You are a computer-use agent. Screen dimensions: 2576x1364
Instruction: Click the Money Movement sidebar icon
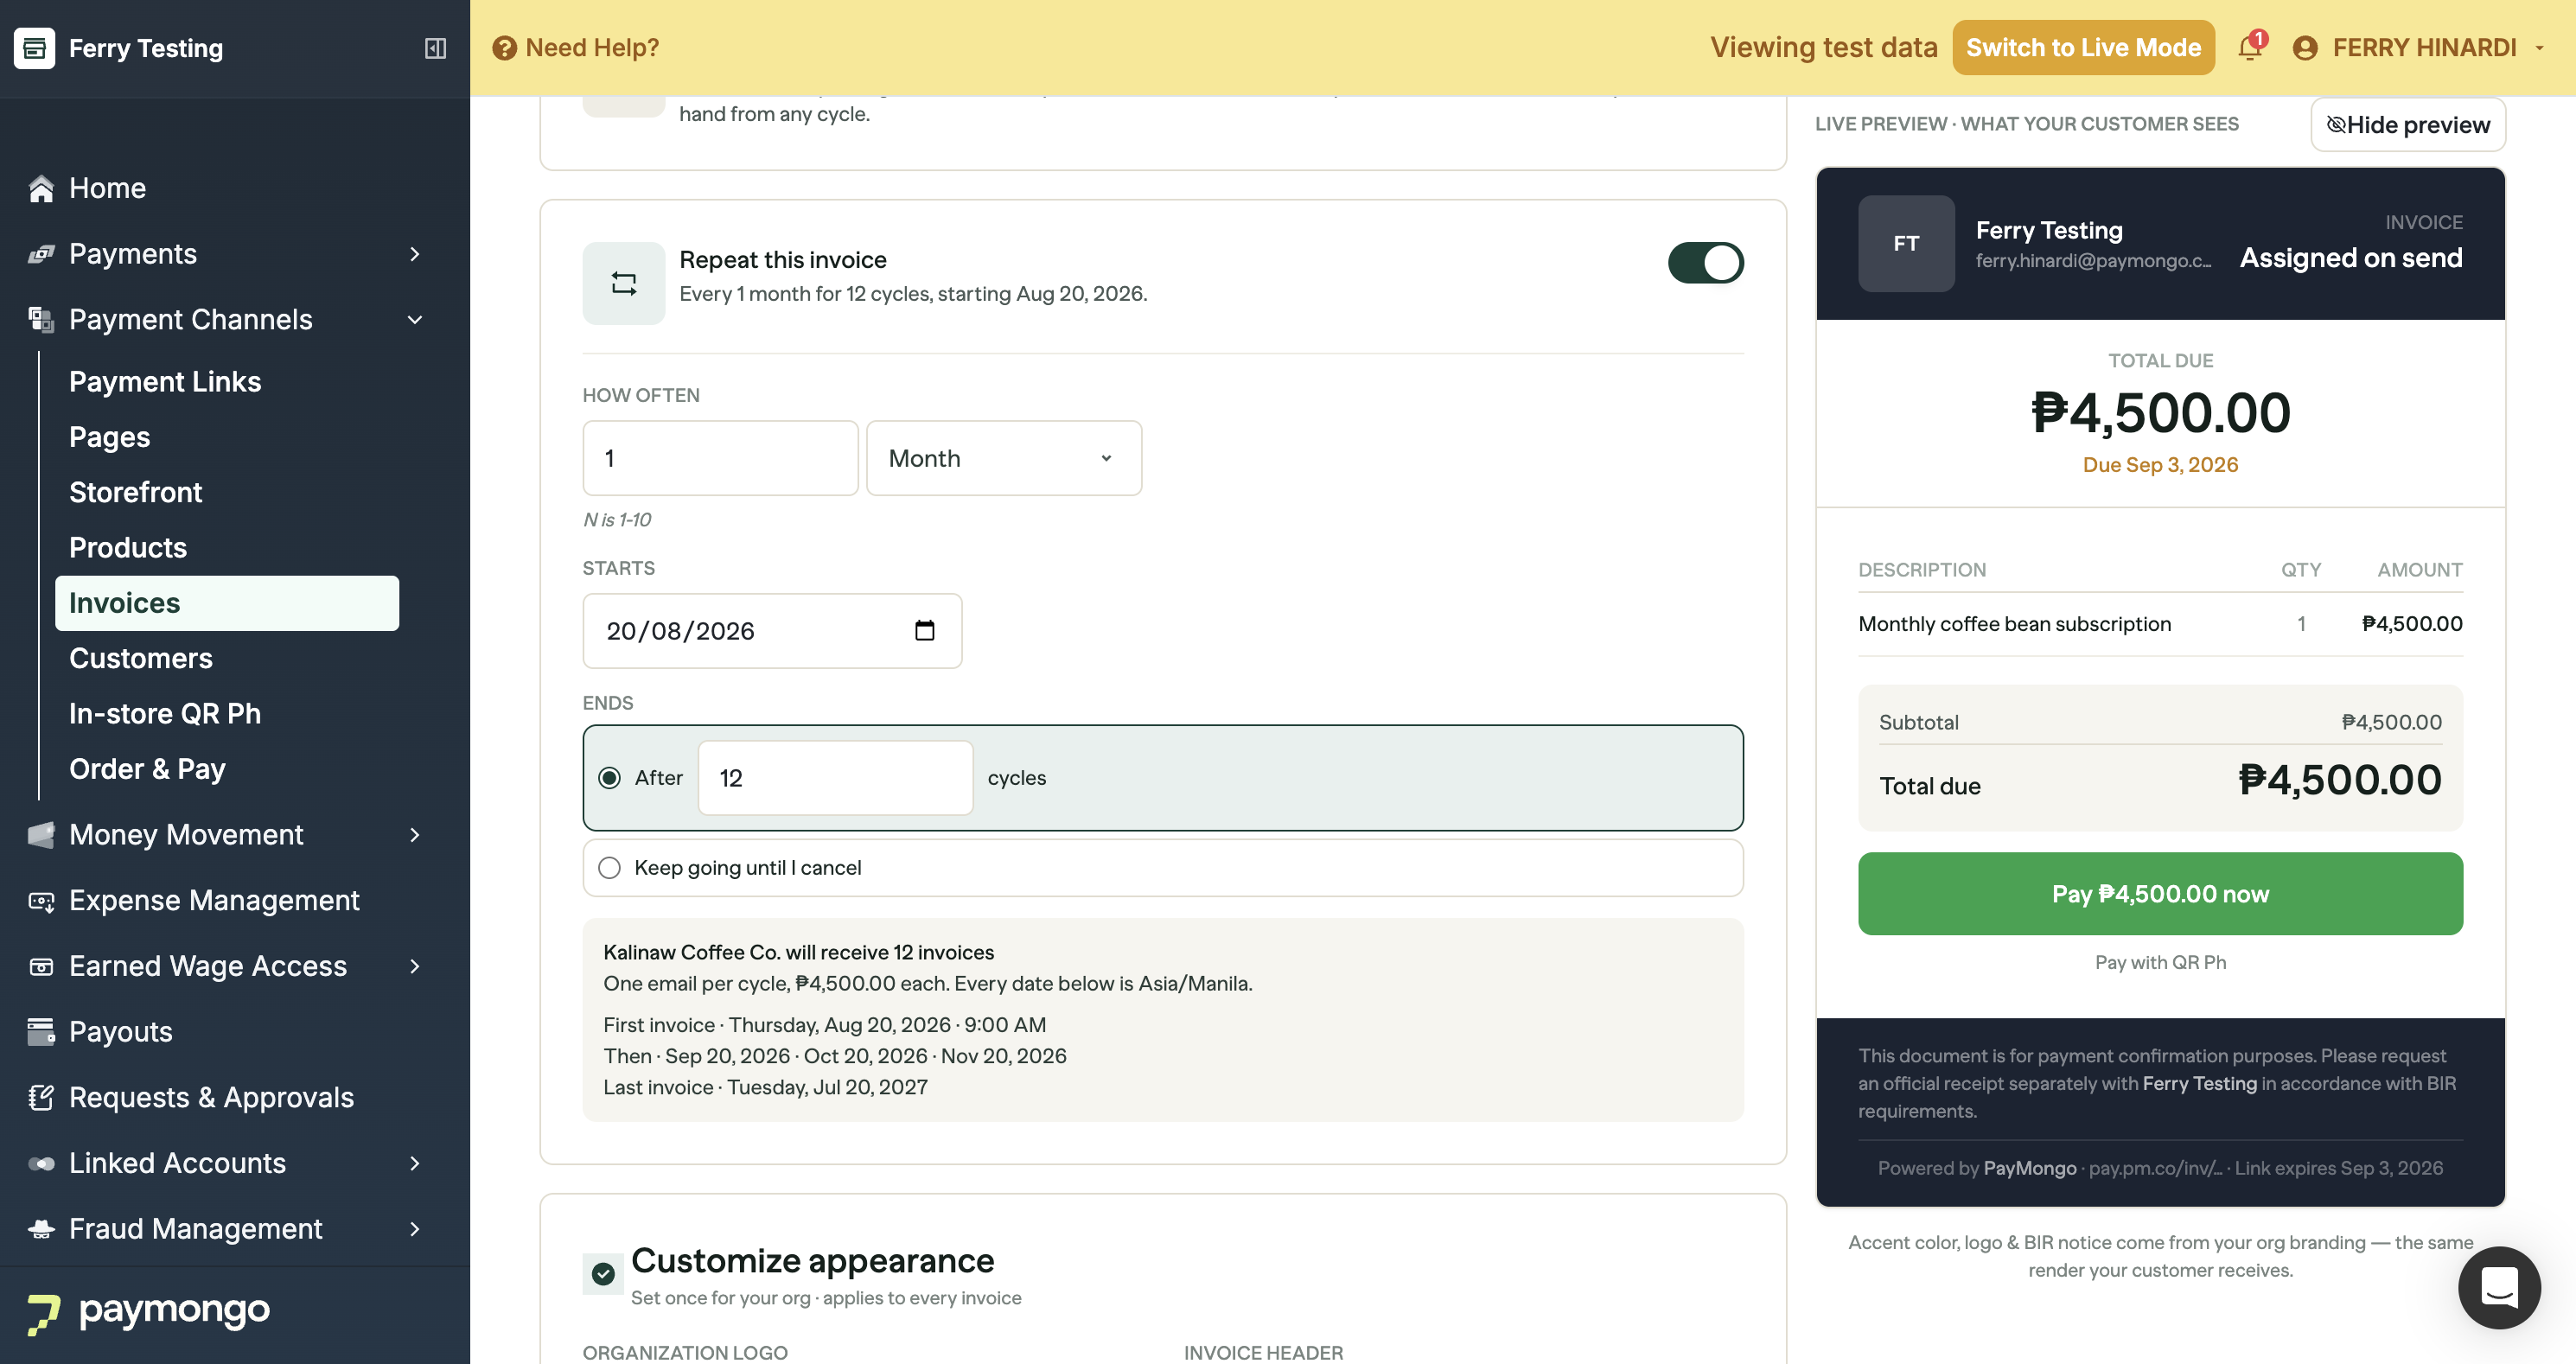[41, 835]
